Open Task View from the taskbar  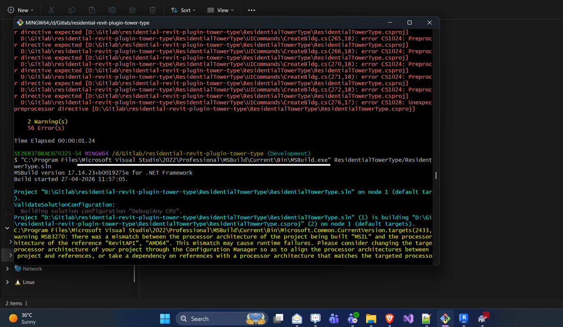(x=279, y=319)
